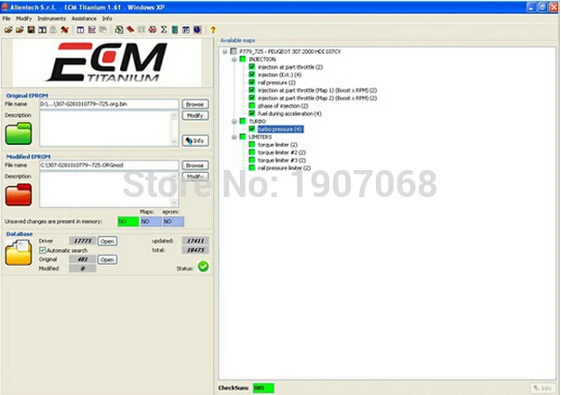Browse for the Original EPROM file

click(195, 104)
